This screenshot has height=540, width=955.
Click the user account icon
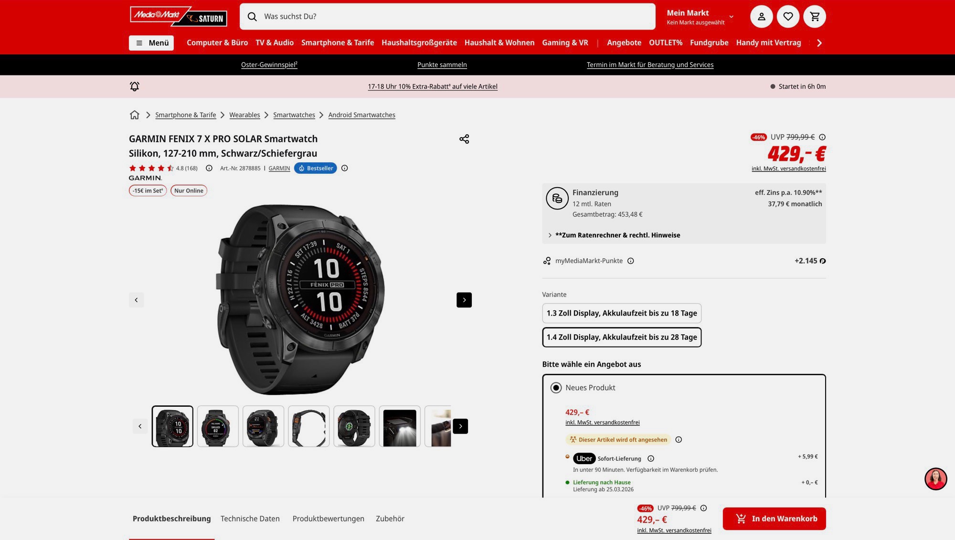[761, 17]
